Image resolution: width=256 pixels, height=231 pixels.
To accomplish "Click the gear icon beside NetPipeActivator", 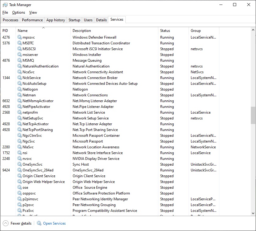I will pyautogui.click(x=20, y=106).
